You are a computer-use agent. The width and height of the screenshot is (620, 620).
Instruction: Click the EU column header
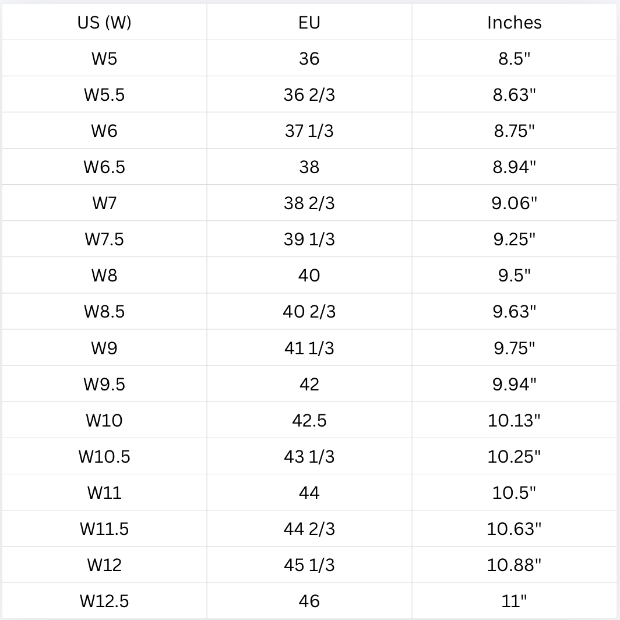[309, 22]
